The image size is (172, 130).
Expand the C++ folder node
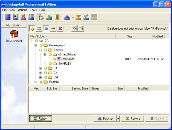tap(40, 73)
